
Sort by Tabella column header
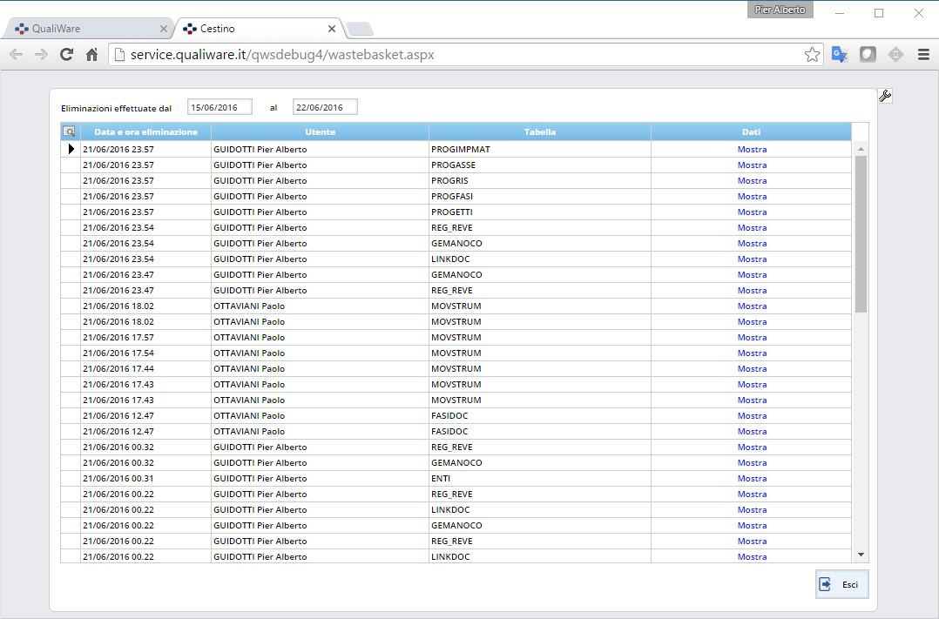click(539, 132)
